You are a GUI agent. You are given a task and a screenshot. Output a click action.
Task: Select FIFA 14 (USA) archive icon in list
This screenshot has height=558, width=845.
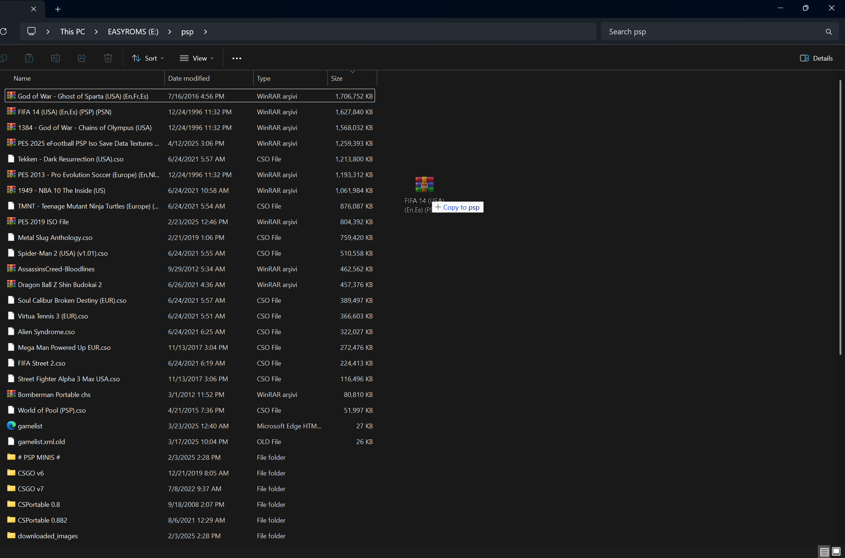[11, 112]
